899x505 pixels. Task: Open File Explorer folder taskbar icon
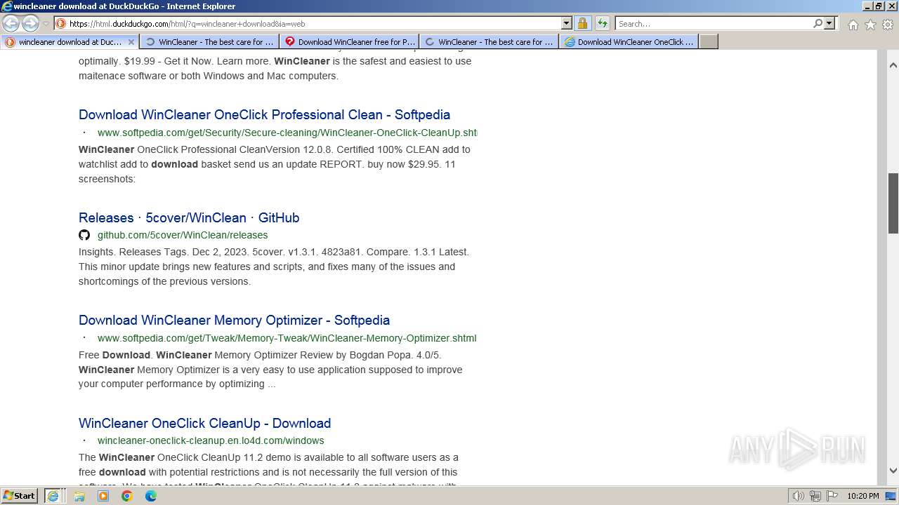(x=79, y=496)
